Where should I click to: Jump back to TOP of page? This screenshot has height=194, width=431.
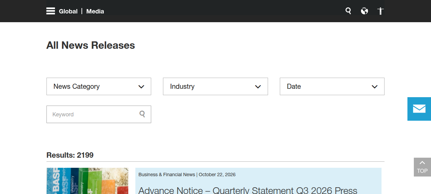click(422, 167)
